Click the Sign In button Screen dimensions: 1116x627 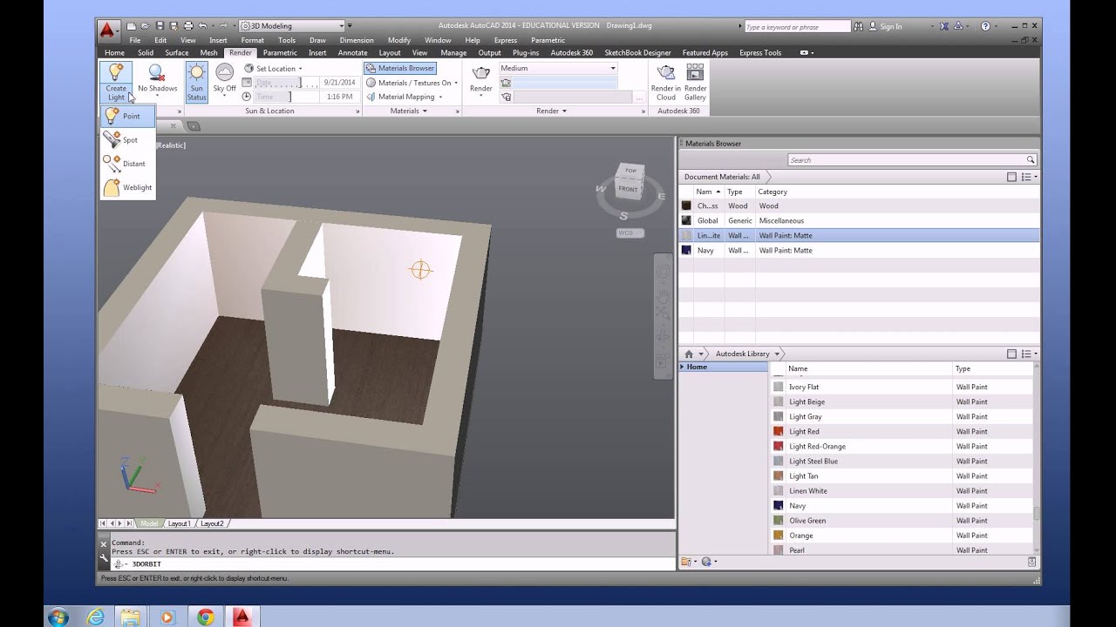tap(885, 26)
